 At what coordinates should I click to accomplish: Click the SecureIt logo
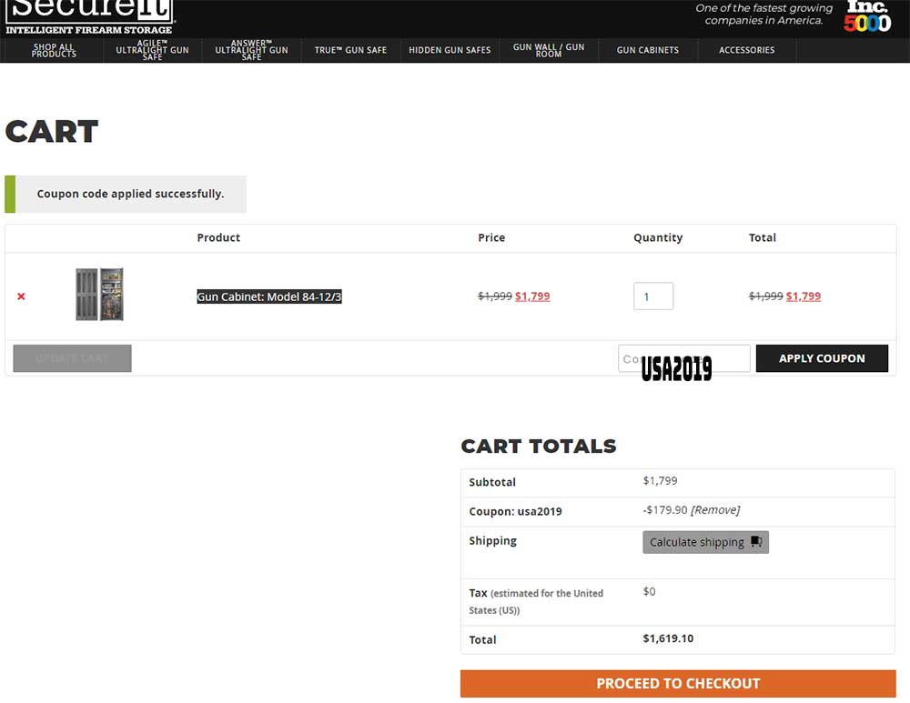point(89,17)
